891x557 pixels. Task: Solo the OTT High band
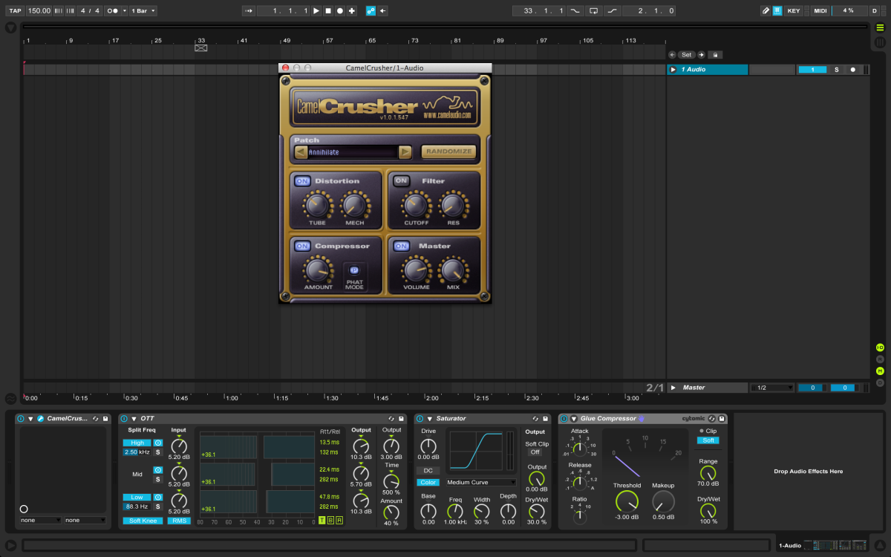157,452
